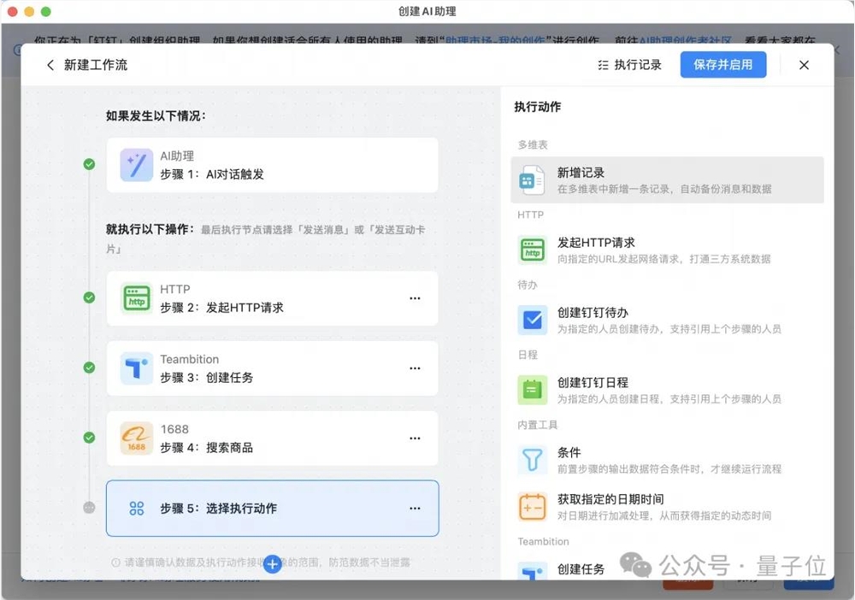The height and width of the screenshot is (600, 855).
Task: Click the 保存并启用 button
Action: (722, 64)
